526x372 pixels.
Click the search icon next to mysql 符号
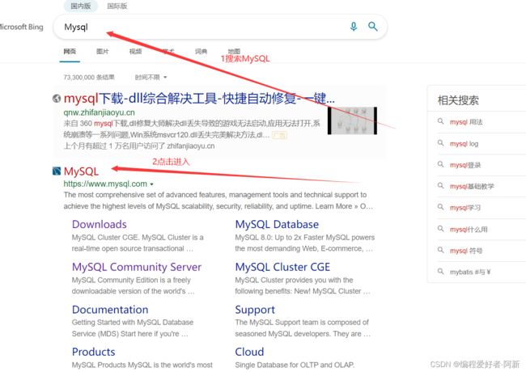coord(440,250)
